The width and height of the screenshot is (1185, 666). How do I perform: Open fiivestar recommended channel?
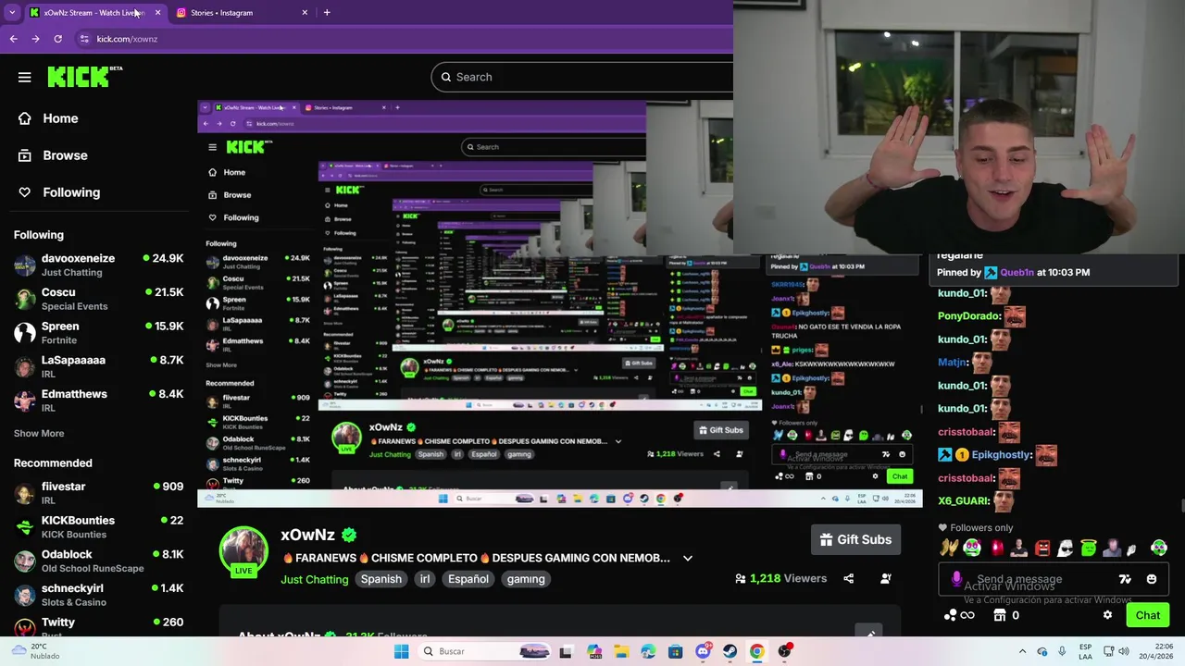click(98, 493)
